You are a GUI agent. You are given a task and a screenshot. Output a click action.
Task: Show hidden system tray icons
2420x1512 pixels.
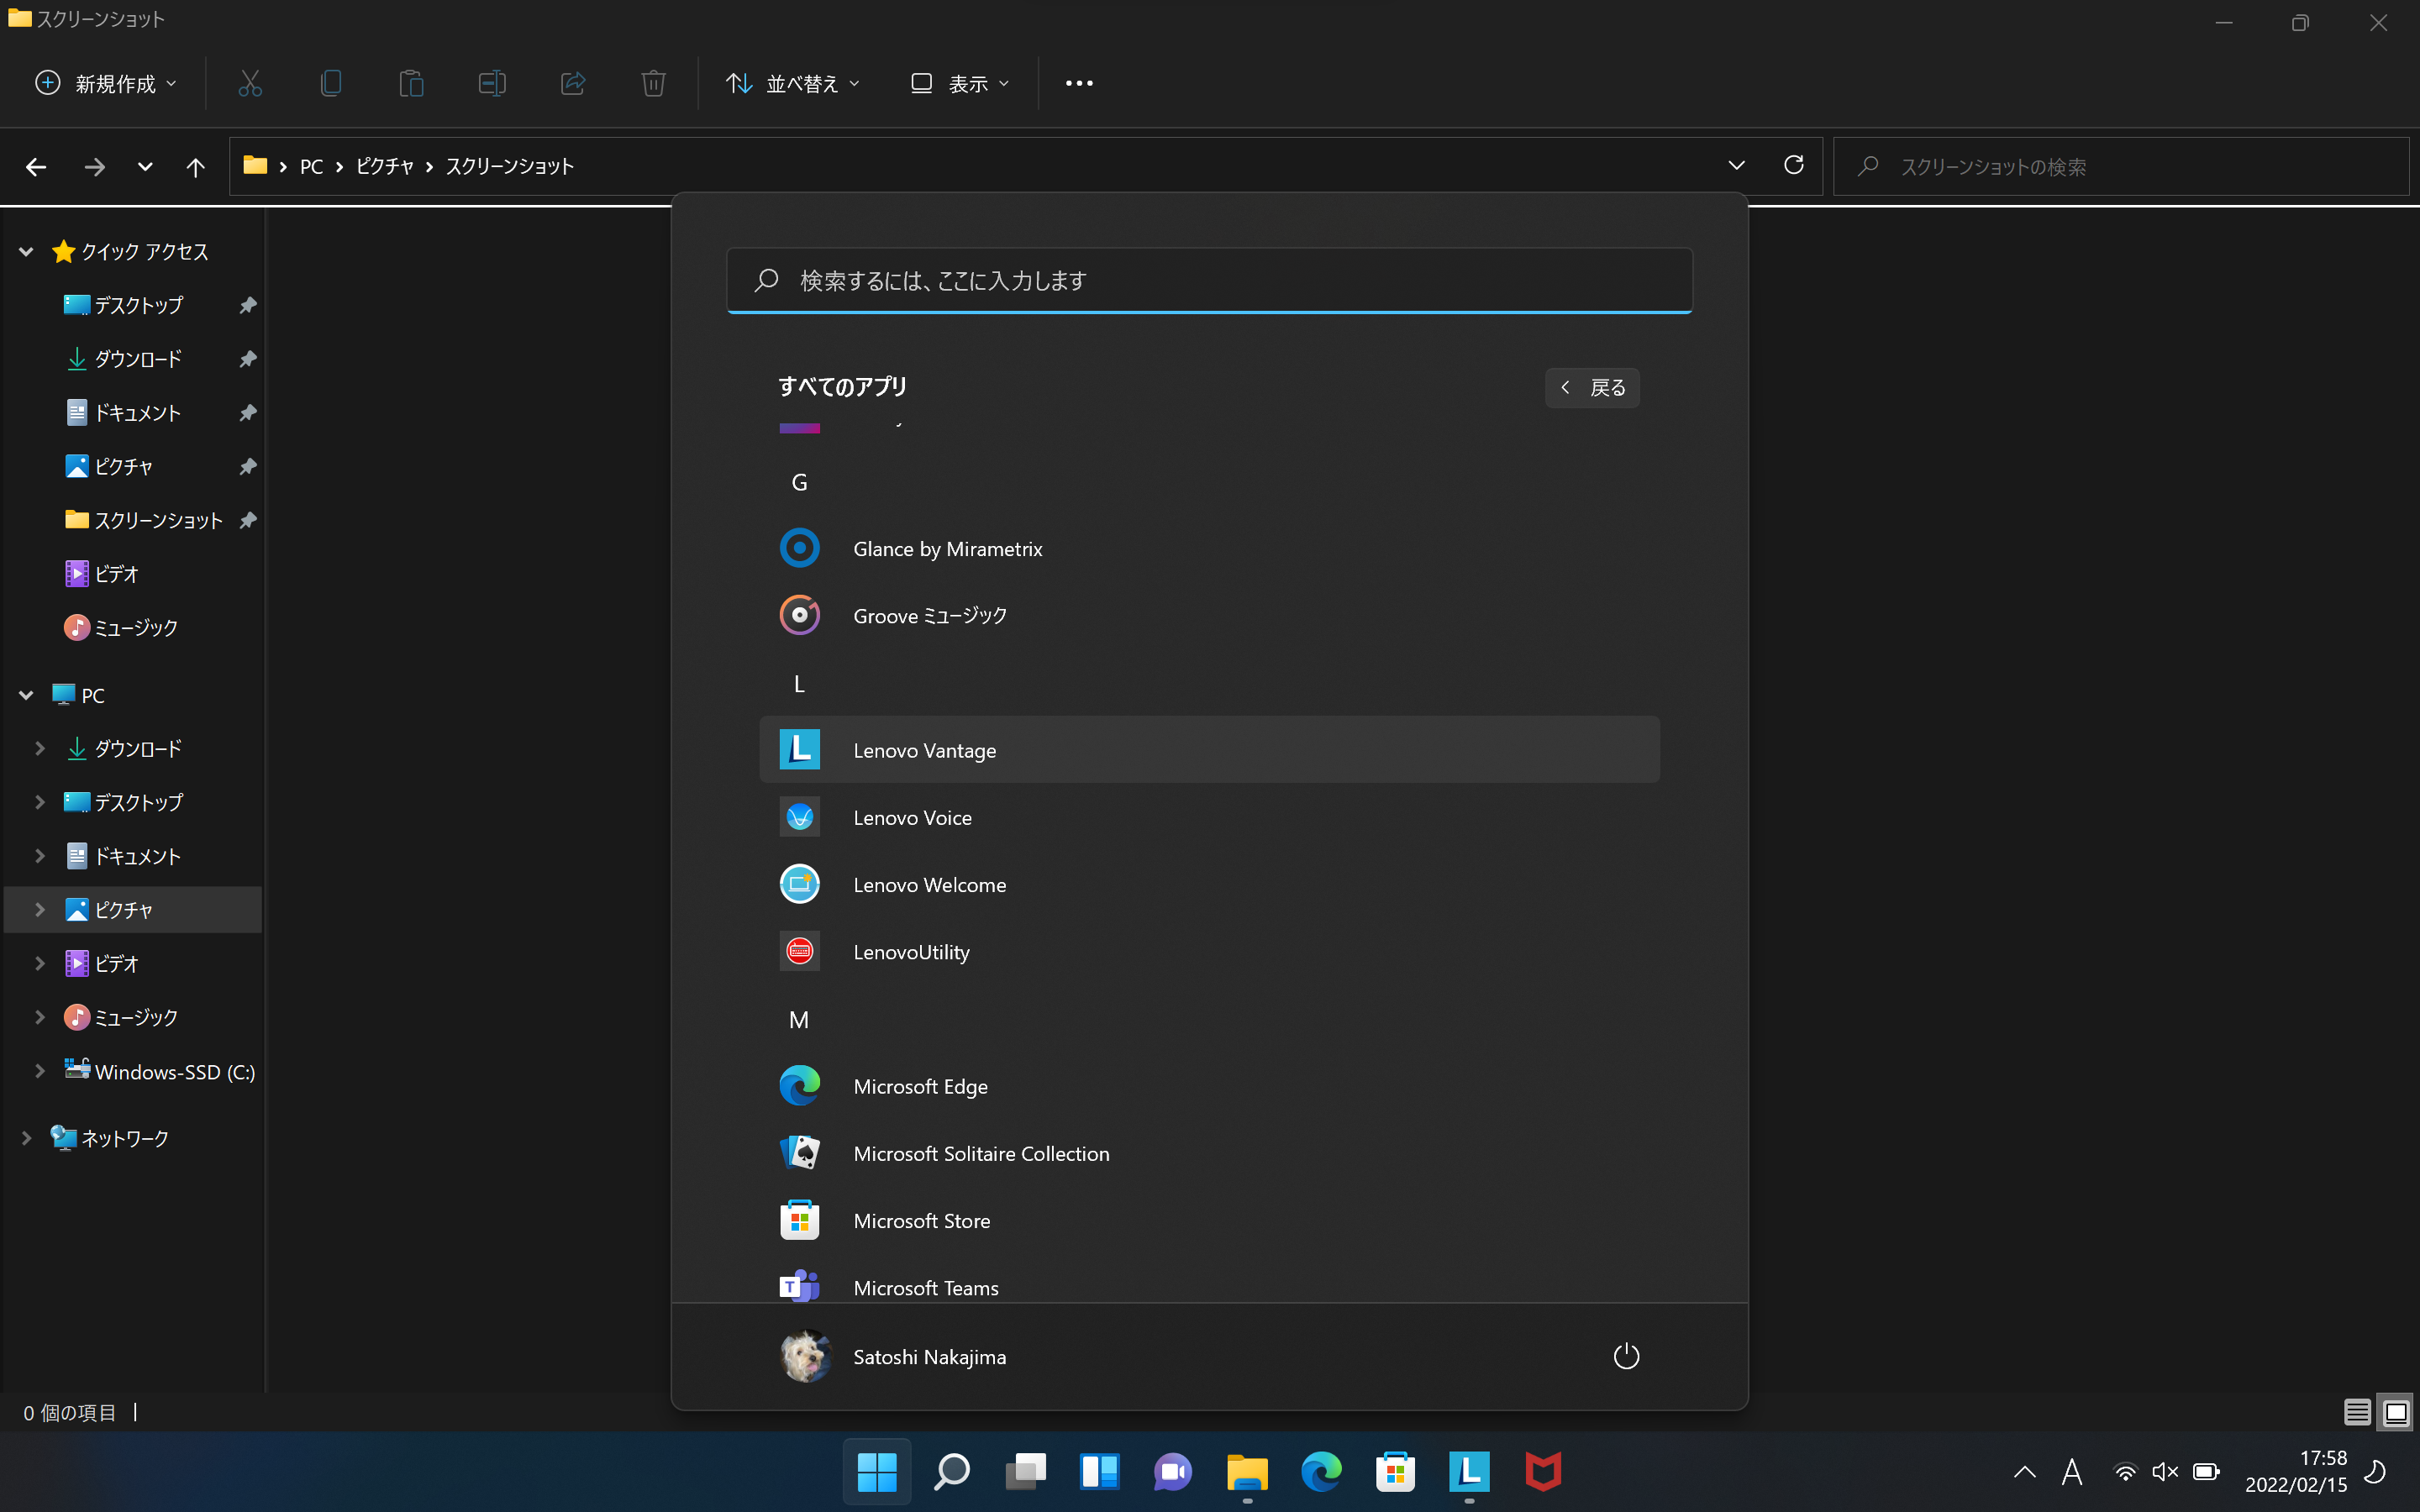click(2024, 1471)
